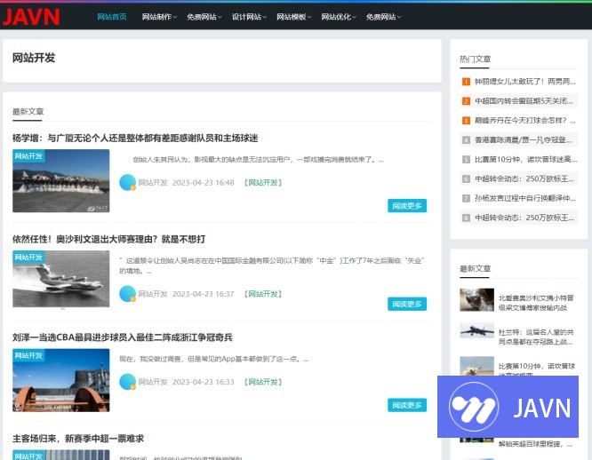Click author avatar dated 2023-04-23 16:37
This screenshot has width=592, height=460.
(128, 294)
